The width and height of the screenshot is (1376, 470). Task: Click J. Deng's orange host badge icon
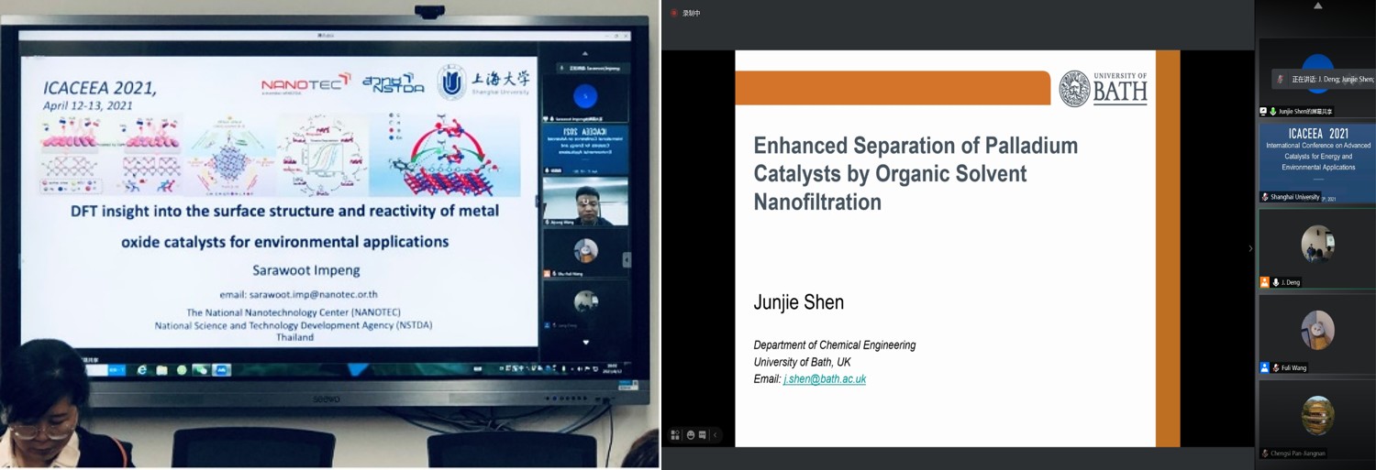[x=1265, y=282]
